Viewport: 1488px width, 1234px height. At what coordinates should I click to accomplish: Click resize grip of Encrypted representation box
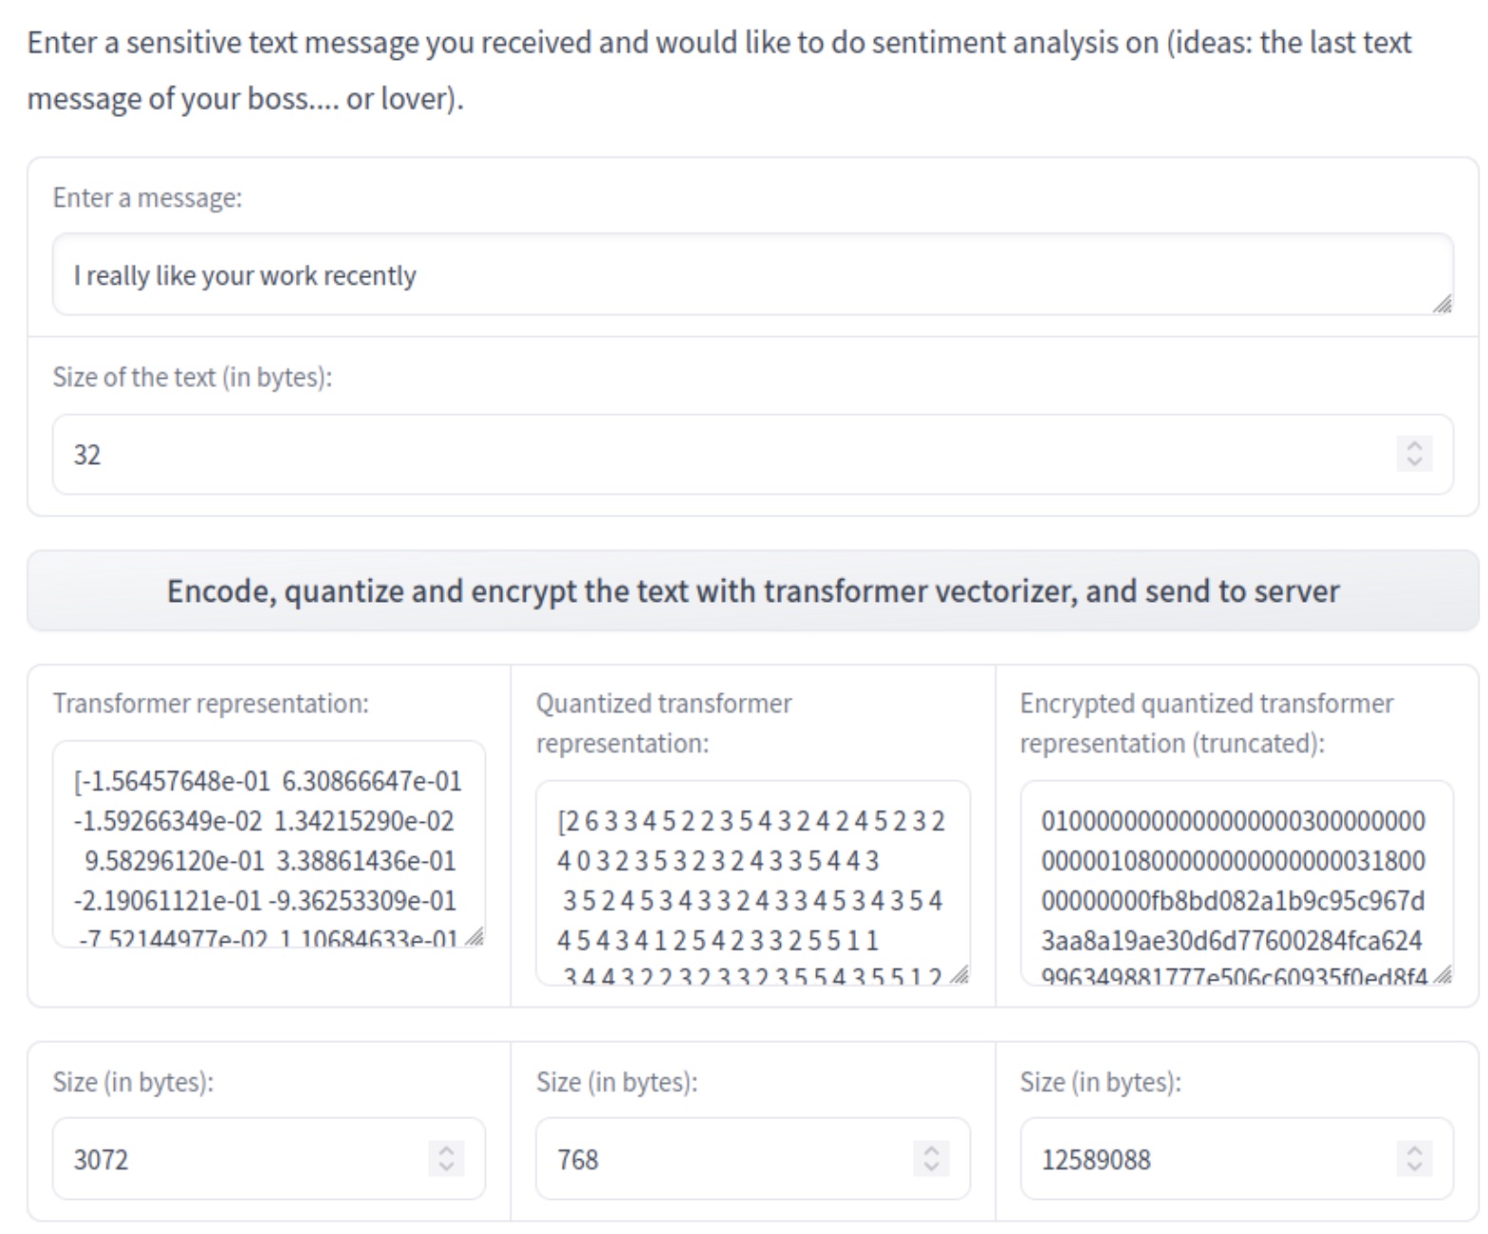click(1443, 976)
